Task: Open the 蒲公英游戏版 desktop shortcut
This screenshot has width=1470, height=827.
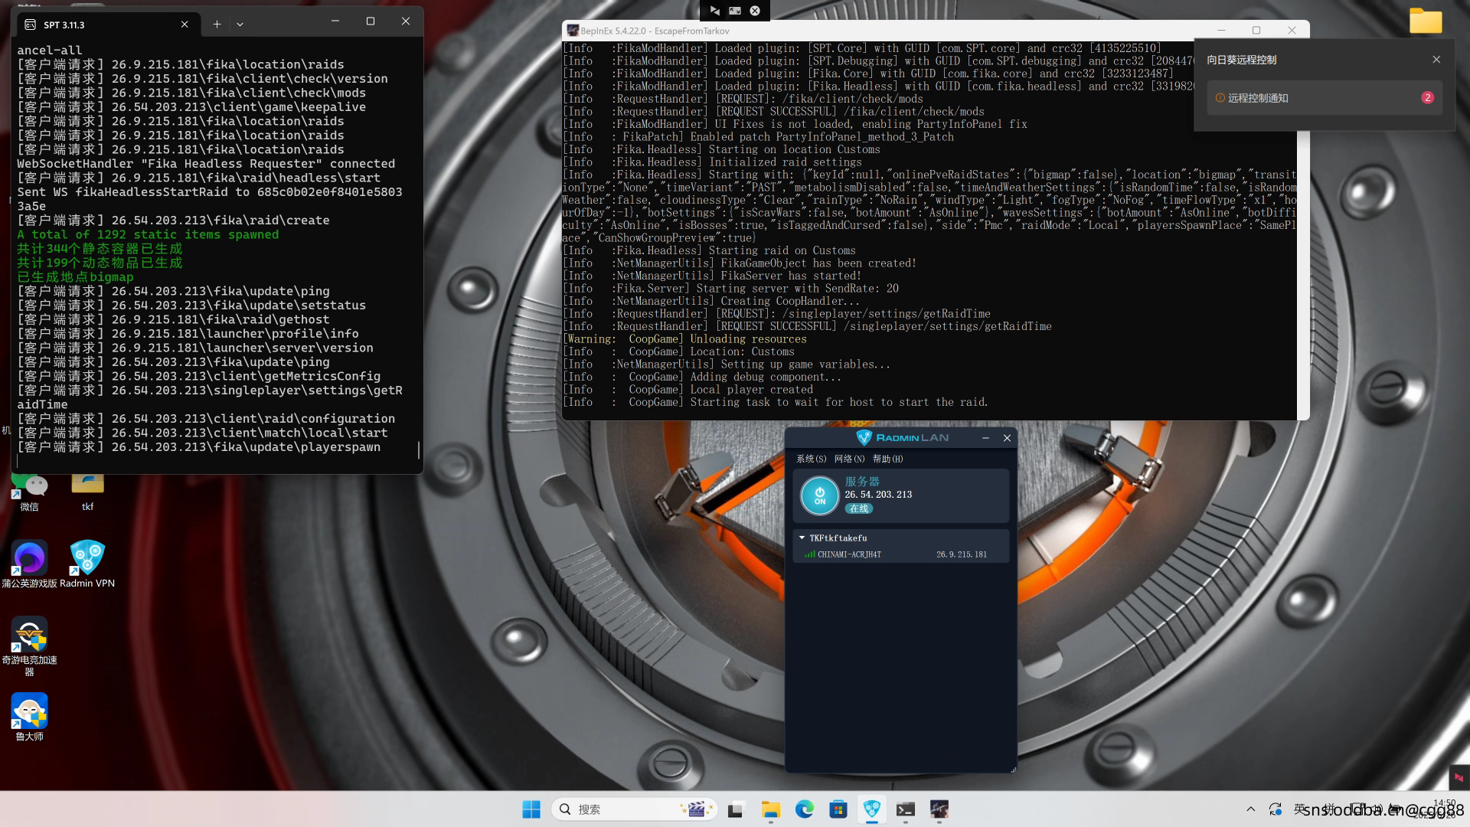Action: pyautogui.click(x=29, y=564)
